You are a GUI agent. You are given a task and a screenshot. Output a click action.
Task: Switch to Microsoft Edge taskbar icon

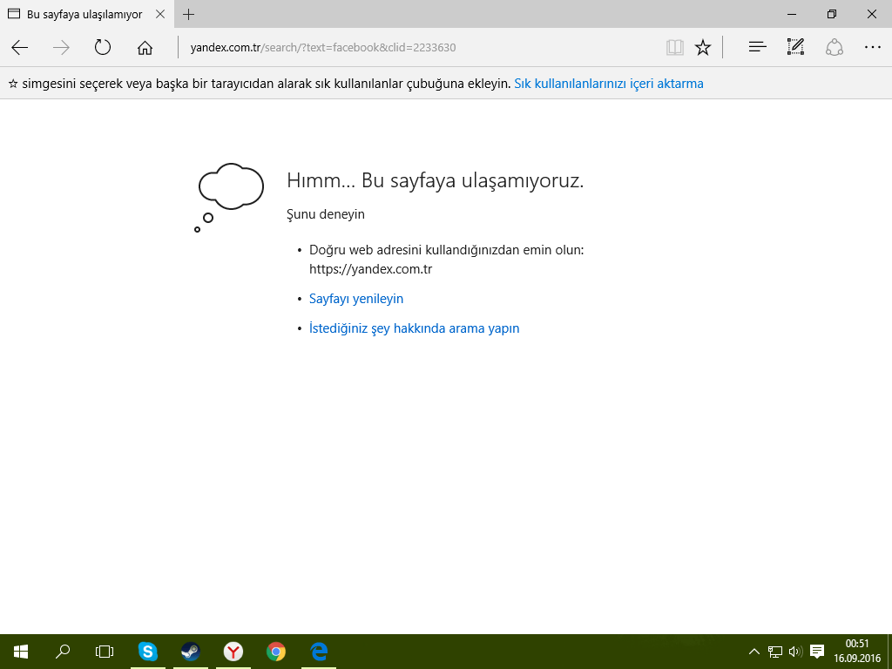[x=319, y=652]
